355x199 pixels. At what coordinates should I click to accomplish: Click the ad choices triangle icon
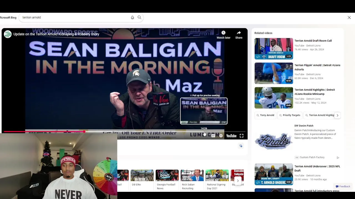point(338,158)
